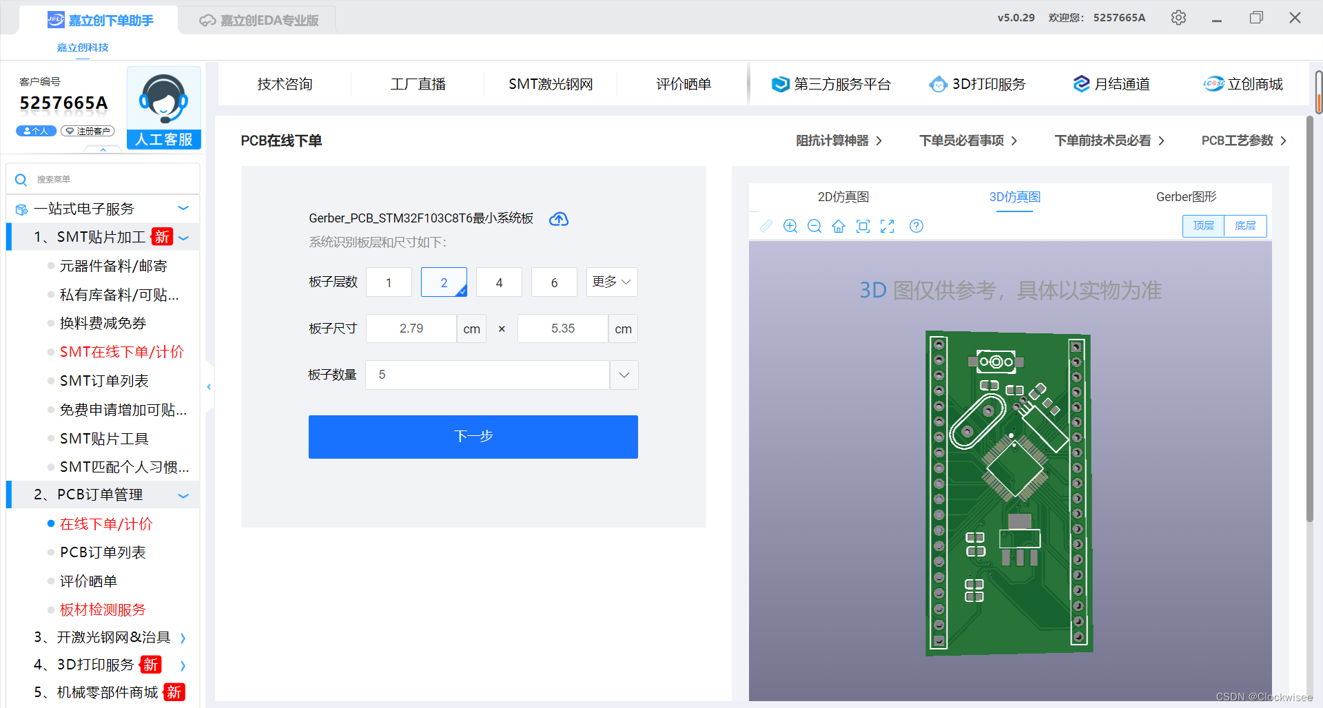Screen dimensions: 1323x708
Task: Click the search menu magnifier icon
Action: click(21, 180)
